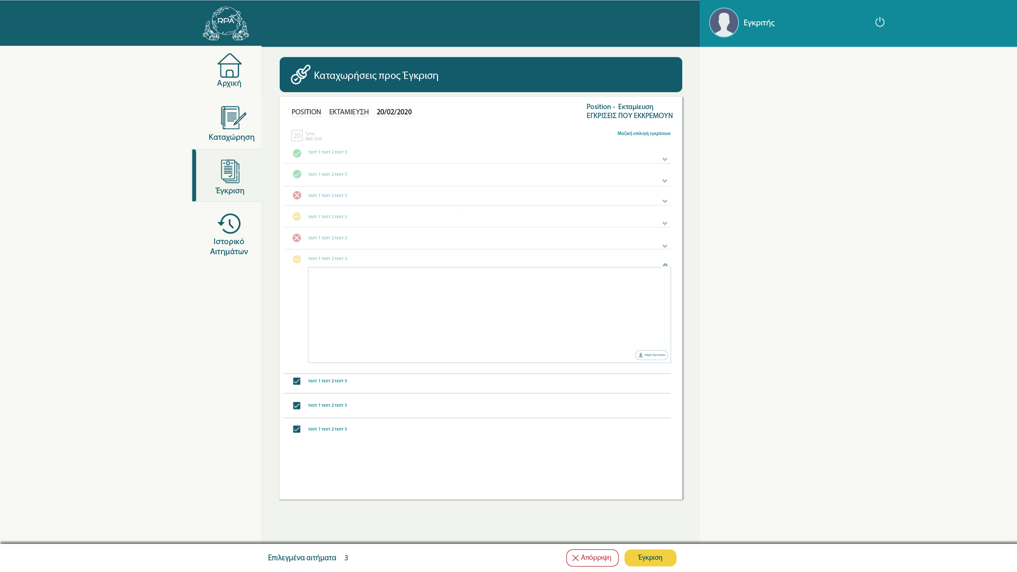The height and width of the screenshot is (572, 1017).
Task: Open Ιστορικό Αιτημάτων history icon
Action: point(229,224)
